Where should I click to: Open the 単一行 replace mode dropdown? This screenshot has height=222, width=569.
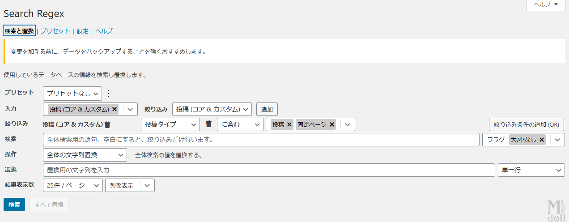pos(531,170)
